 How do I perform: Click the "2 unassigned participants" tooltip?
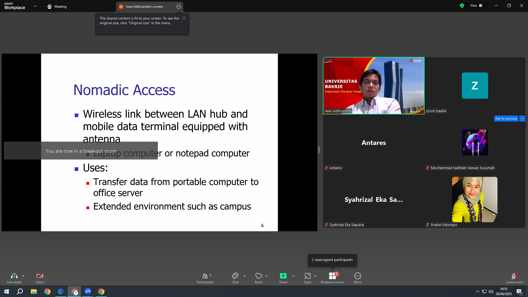point(332,260)
